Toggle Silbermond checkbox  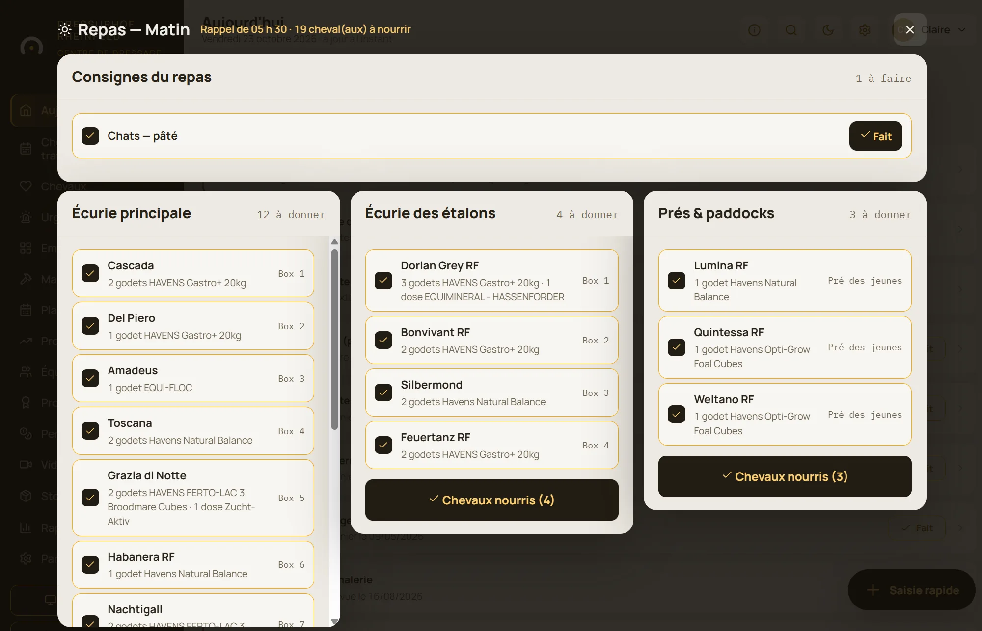(383, 393)
